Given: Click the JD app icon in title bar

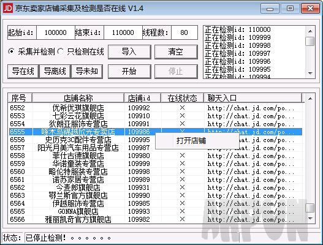Looking at the screenshot, I should click(8, 9).
